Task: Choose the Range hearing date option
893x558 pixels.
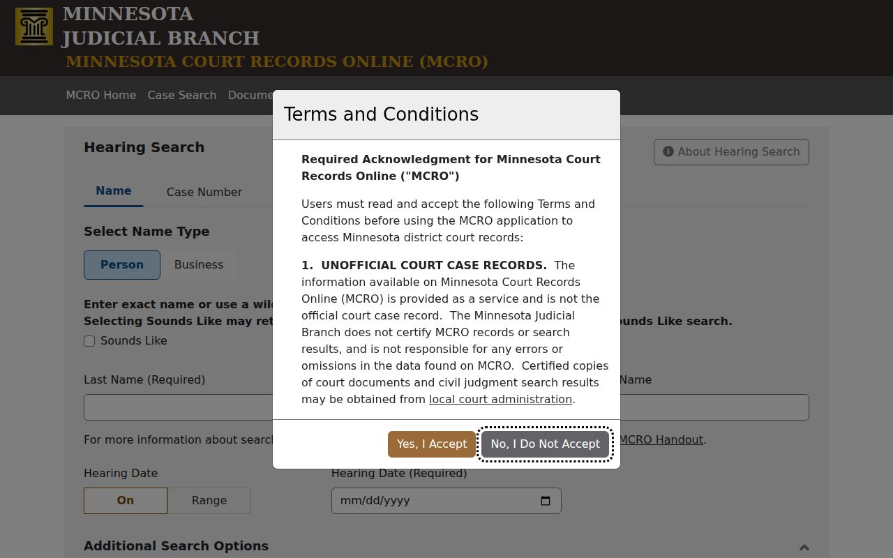Action: 209,501
